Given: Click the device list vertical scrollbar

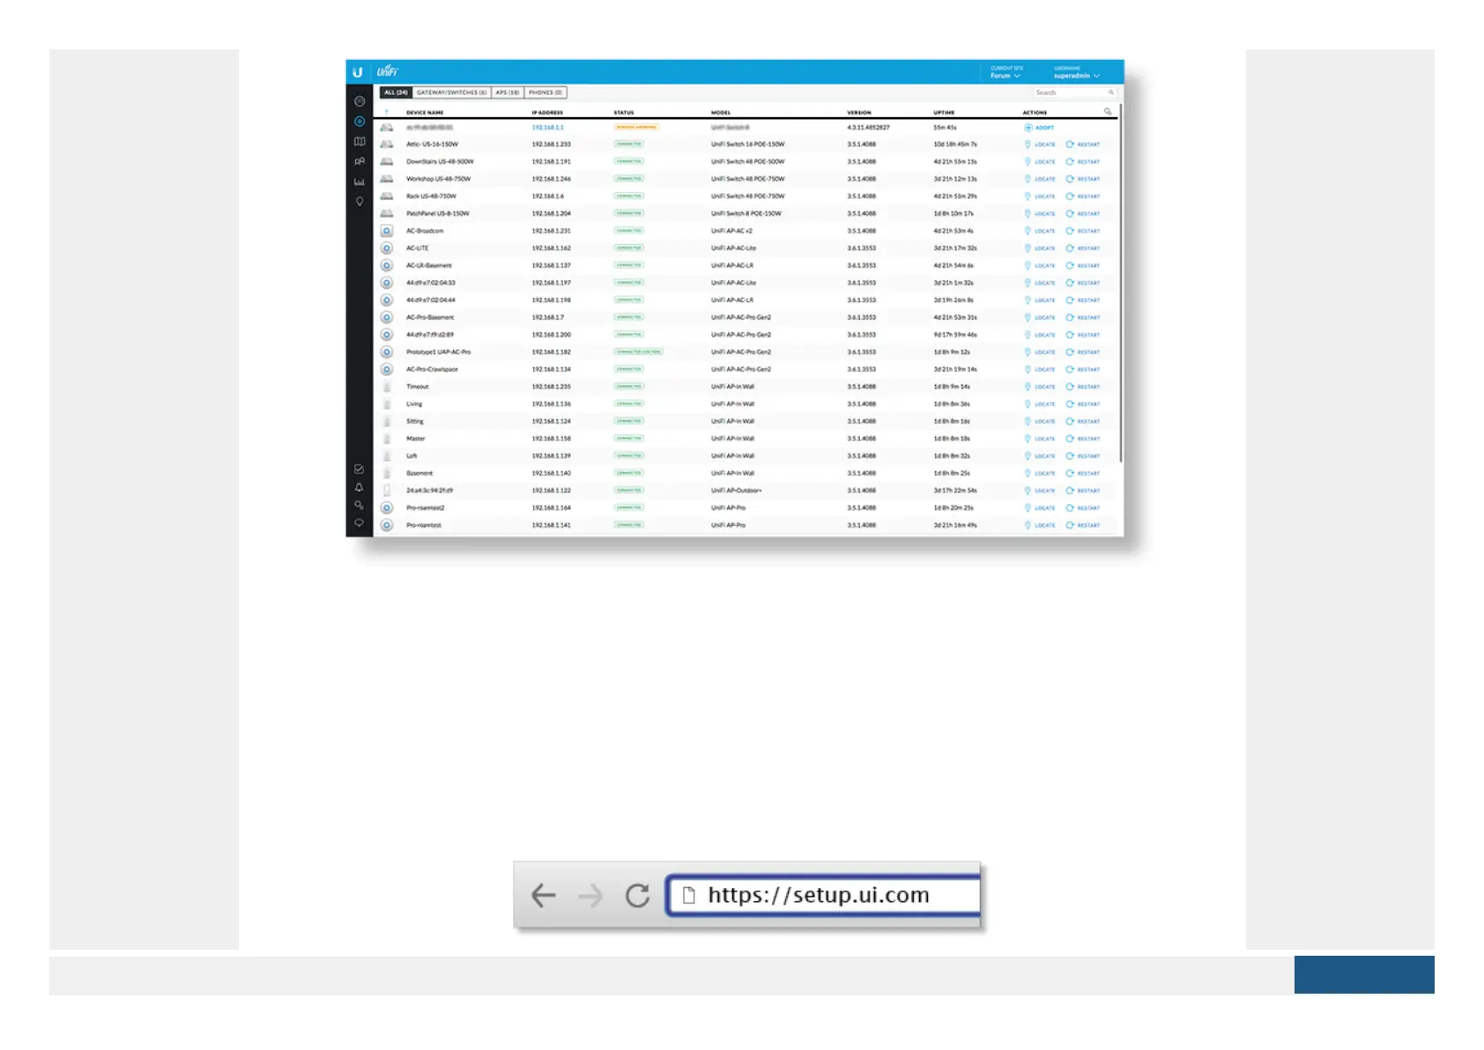Looking at the screenshot, I should pos(1120,282).
